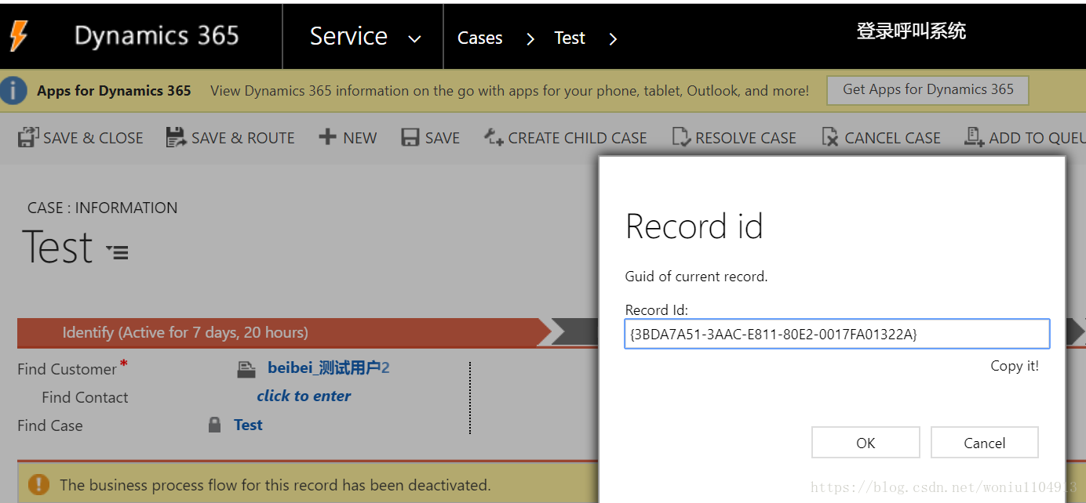1086x503 pixels.
Task: Click the Save floppy disk icon
Action: point(410,138)
